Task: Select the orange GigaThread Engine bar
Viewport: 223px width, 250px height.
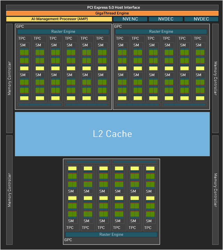Action: coord(112,13)
